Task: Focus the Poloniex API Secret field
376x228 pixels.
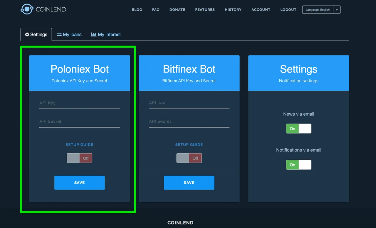Action: (80, 122)
